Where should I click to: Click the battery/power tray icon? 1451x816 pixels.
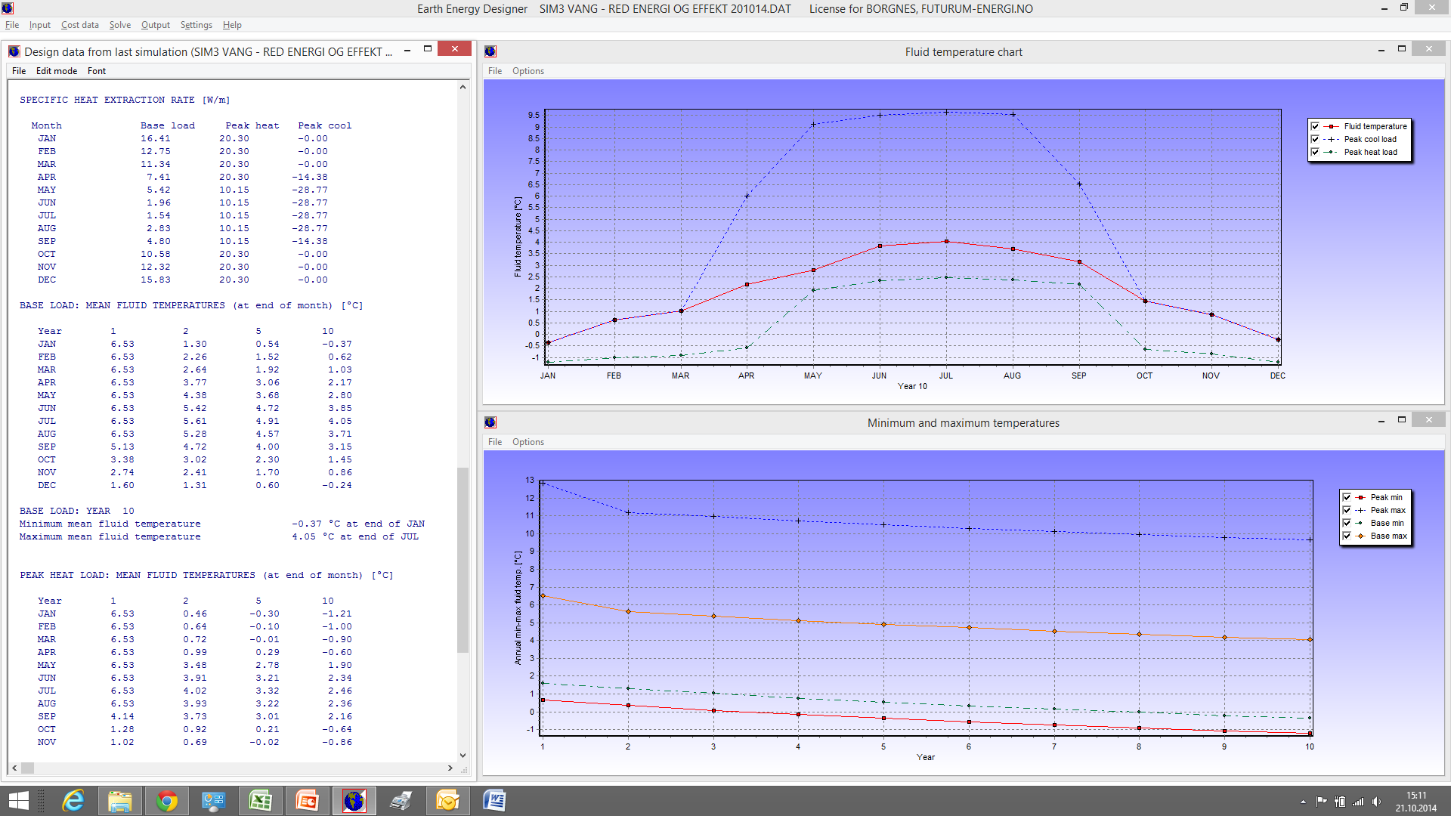[1339, 802]
